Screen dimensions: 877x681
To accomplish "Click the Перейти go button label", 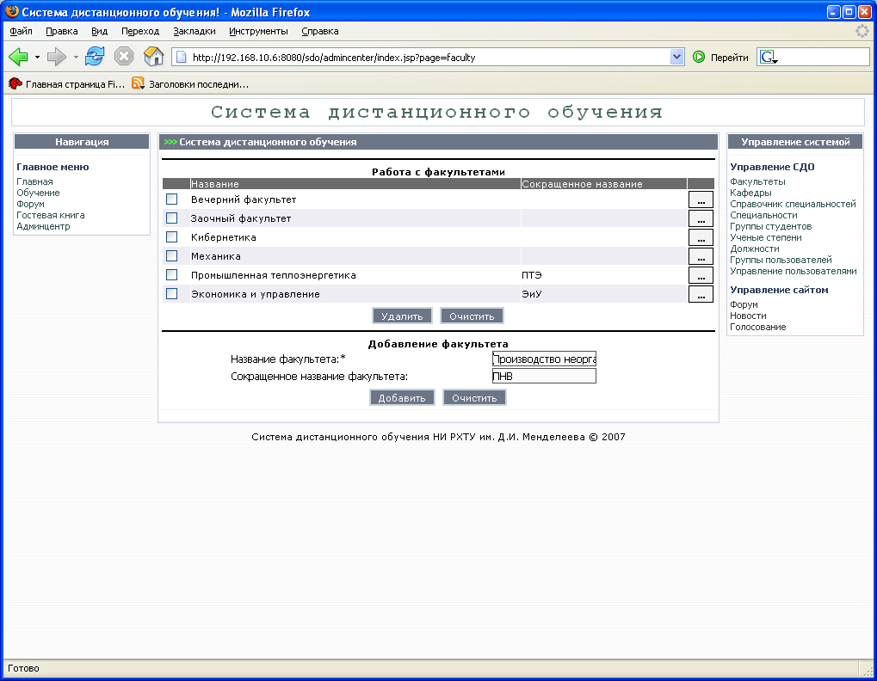I will 729,57.
